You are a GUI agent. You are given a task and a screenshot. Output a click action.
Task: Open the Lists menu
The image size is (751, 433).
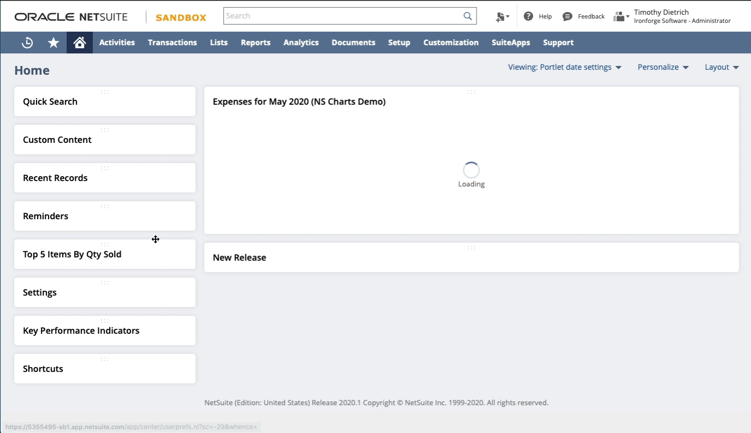pyautogui.click(x=219, y=43)
